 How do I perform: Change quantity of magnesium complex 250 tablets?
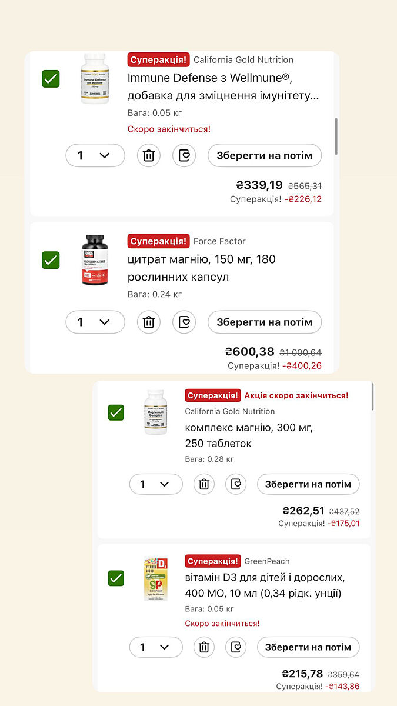point(156,484)
